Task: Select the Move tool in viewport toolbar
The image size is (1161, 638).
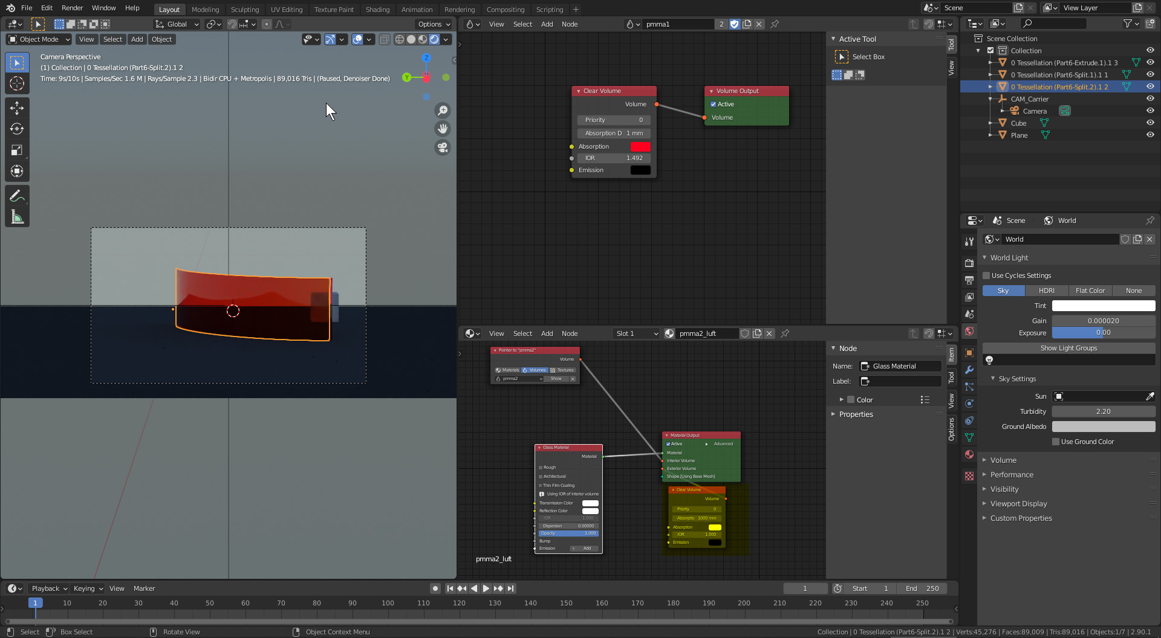Action: point(17,108)
